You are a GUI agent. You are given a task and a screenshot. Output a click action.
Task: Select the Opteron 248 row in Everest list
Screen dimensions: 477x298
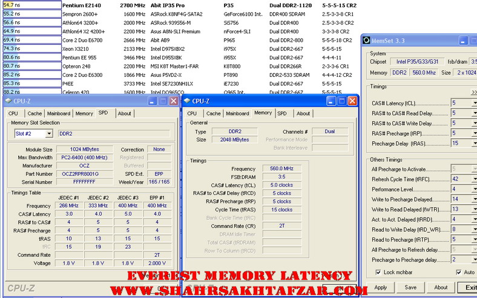[x=180, y=66]
